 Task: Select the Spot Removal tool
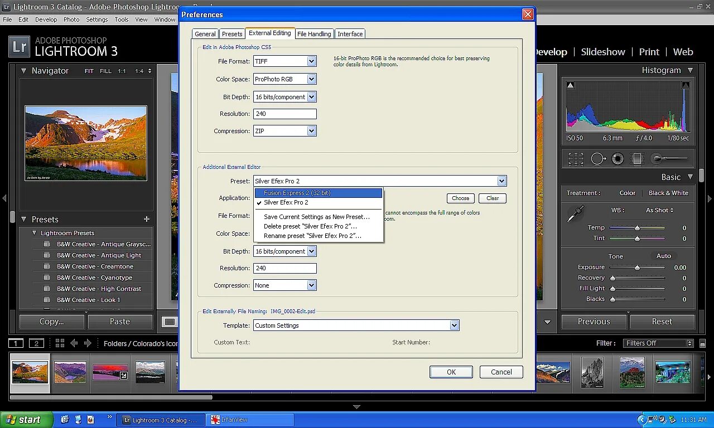598,159
